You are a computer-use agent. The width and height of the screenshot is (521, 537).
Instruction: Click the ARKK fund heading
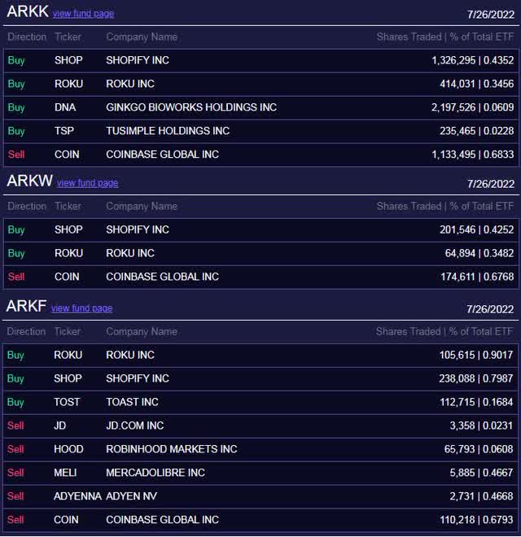(28, 11)
